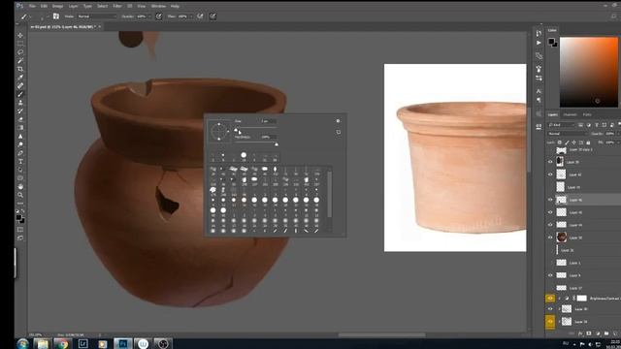Open the layer blend mode dropdown
Screen dimensions: 621x349
click(x=567, y=134)
